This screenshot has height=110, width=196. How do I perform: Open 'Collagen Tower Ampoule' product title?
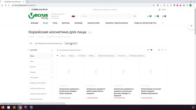69,91
